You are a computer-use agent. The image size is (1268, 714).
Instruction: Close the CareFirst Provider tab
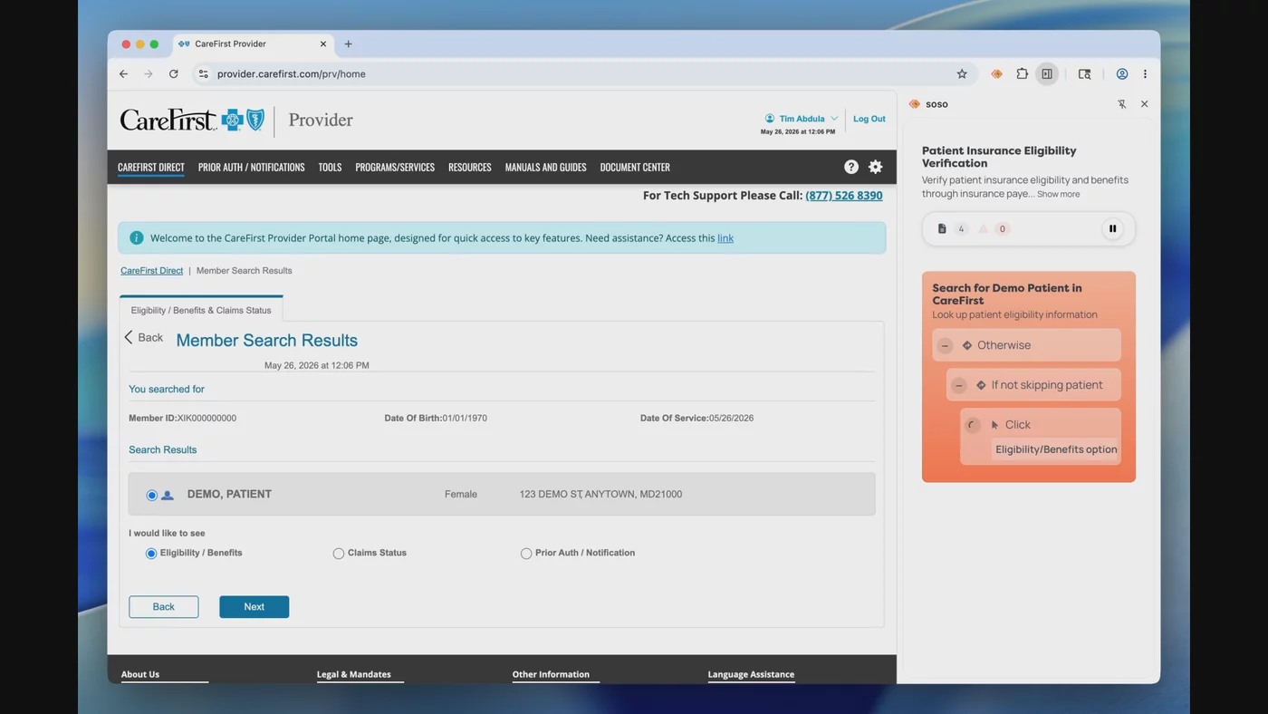click(323, 43)
